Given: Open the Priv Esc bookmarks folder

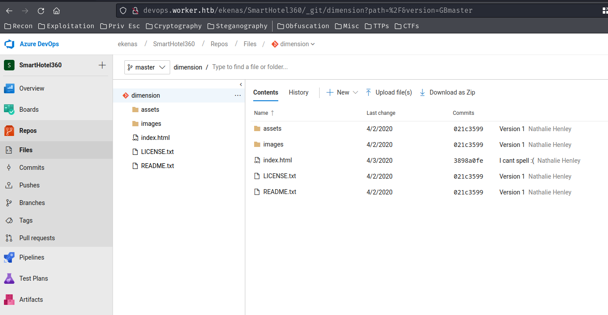Looking at the screenshot, I should click(120, 26).
